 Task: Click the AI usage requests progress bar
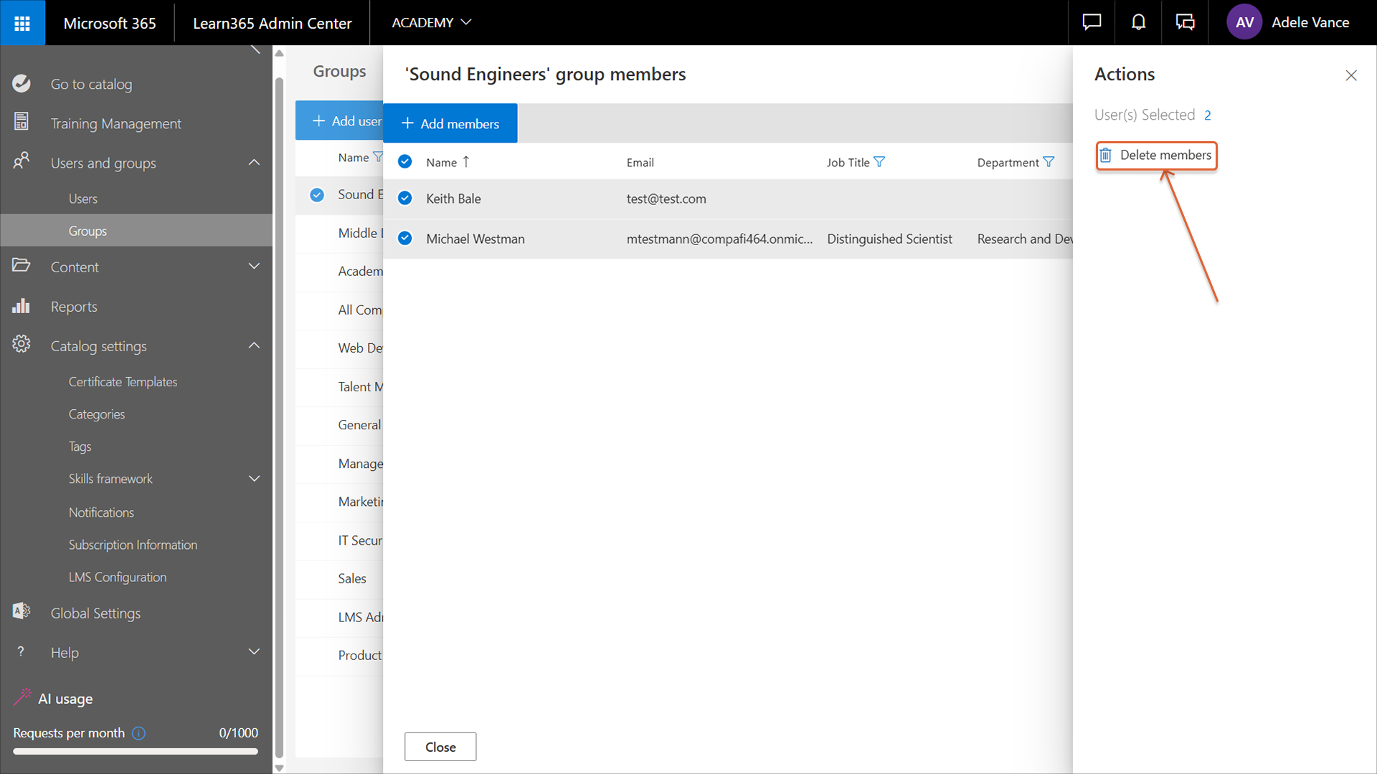coord(135,752)
